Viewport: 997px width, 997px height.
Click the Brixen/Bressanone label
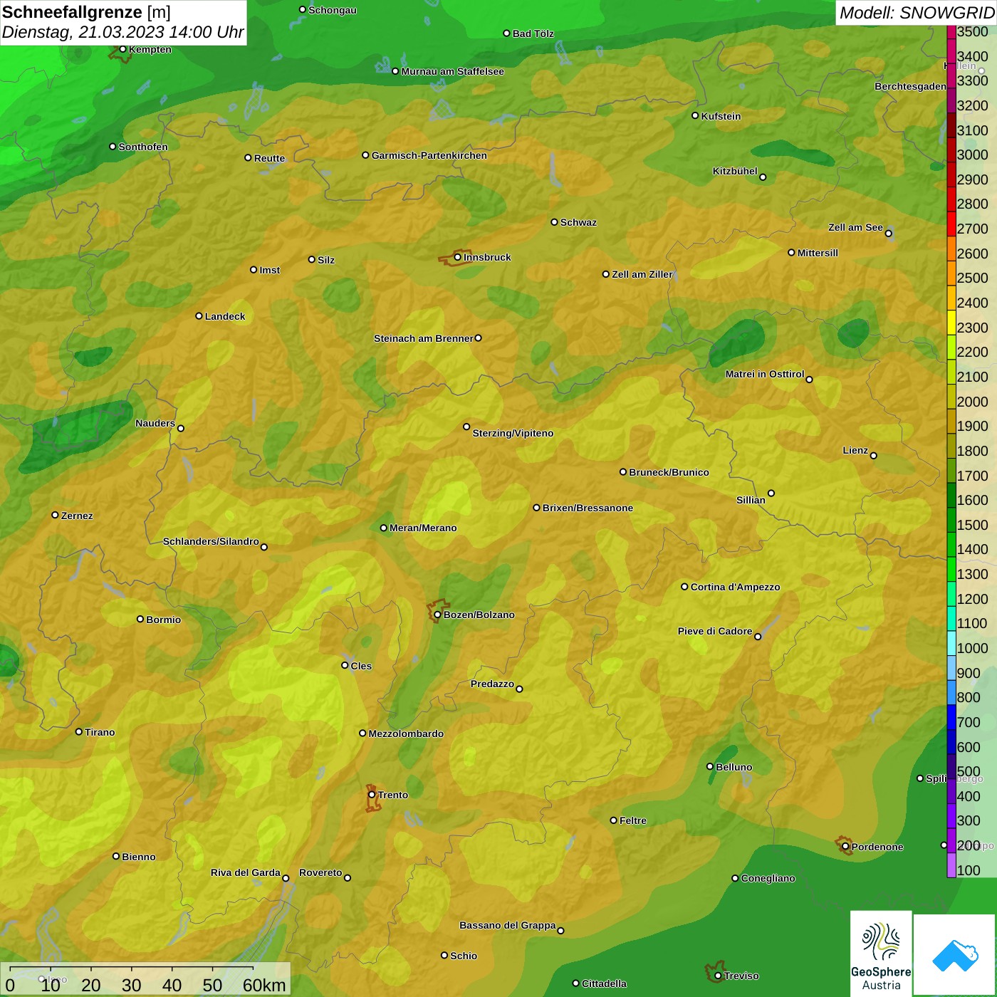[x=588, y=508]
